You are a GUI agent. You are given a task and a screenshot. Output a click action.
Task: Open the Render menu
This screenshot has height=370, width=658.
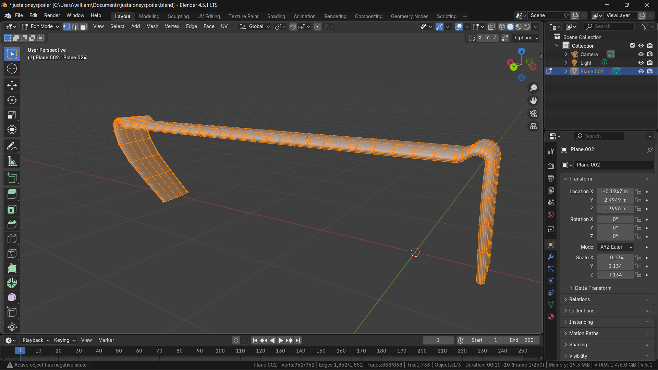[52, 16]
